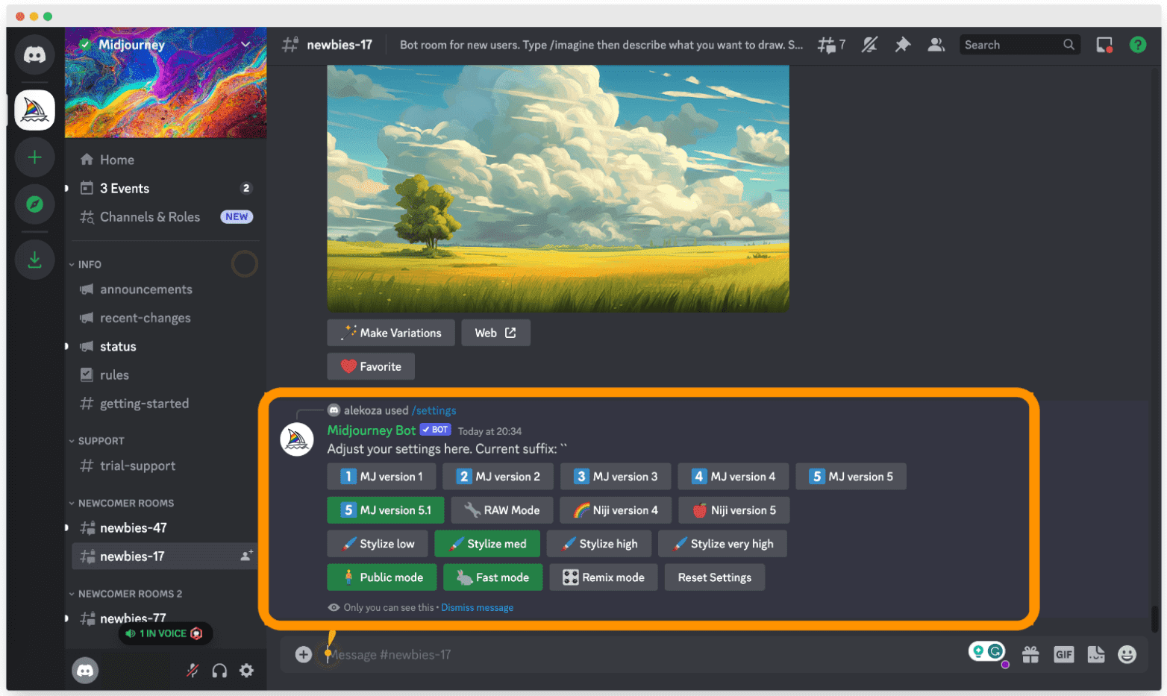
Task: Choose Stylize low
Action: 378,544
